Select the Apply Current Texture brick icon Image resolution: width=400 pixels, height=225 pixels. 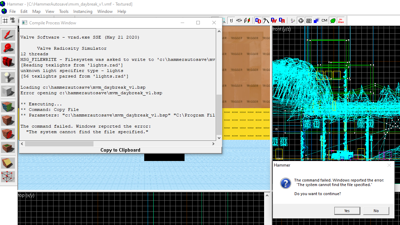click(x=8, y=120)
